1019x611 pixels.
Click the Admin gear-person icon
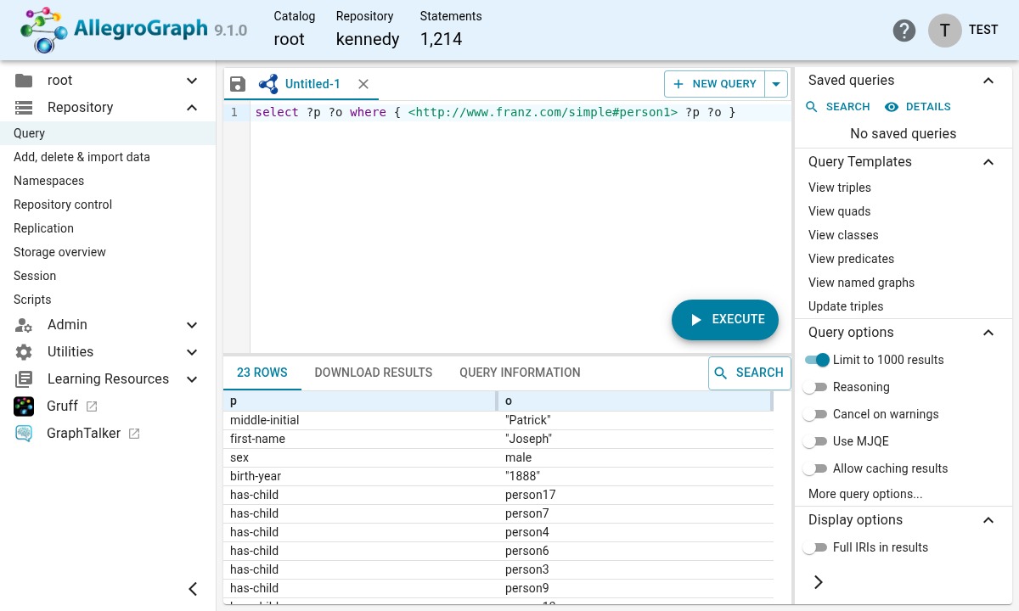24,325
